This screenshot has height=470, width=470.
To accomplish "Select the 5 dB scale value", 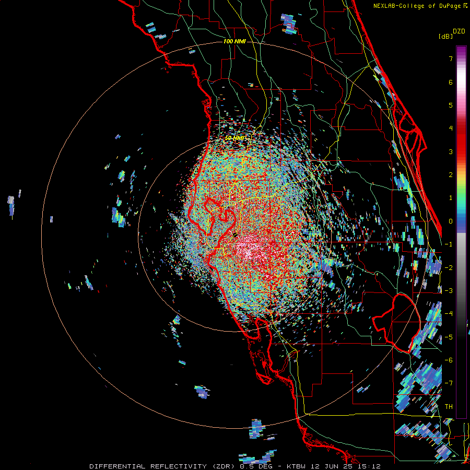I will (451, 105).
